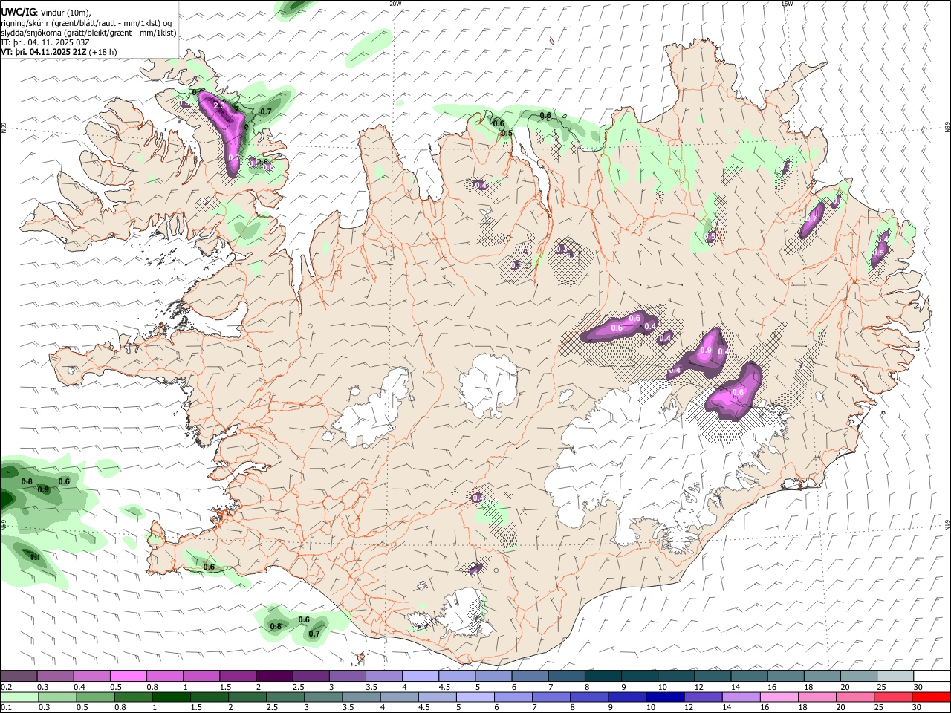Select the dark teal 9 swatch in upper legend
951x713 pixels.
tap(640, 677)
